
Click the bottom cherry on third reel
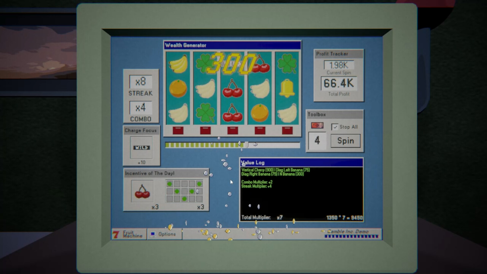[233, 113]
